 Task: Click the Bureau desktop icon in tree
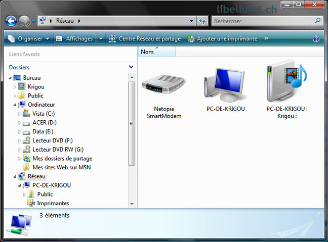[x=17, y=78]
